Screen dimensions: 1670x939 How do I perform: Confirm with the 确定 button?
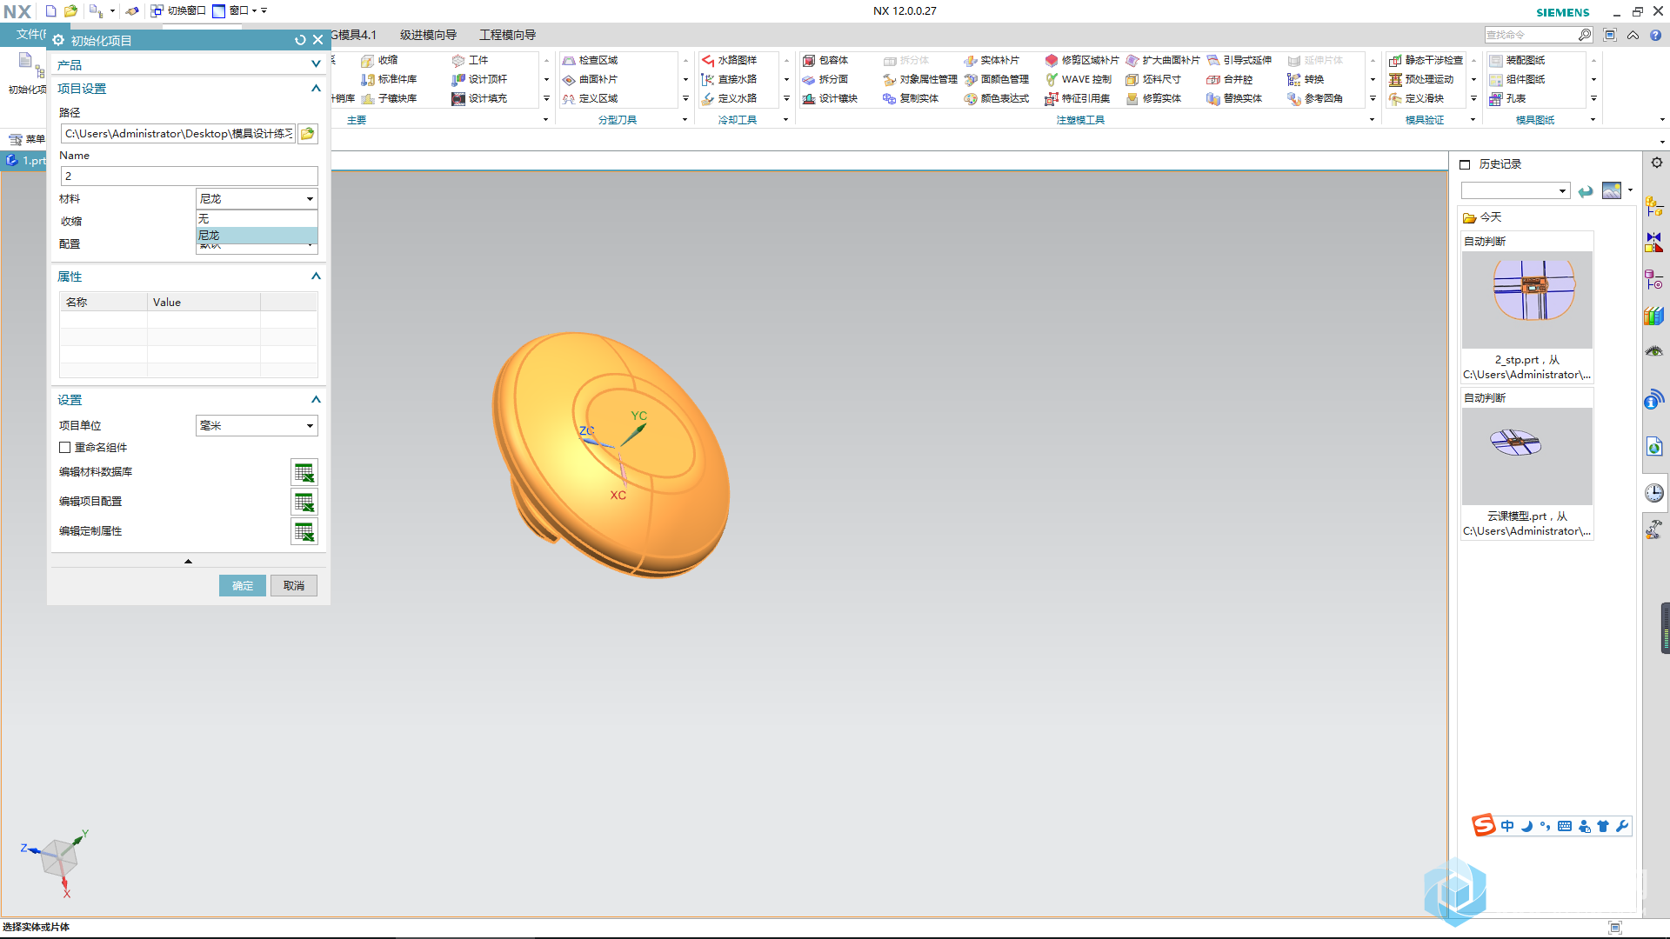[243, 586]
